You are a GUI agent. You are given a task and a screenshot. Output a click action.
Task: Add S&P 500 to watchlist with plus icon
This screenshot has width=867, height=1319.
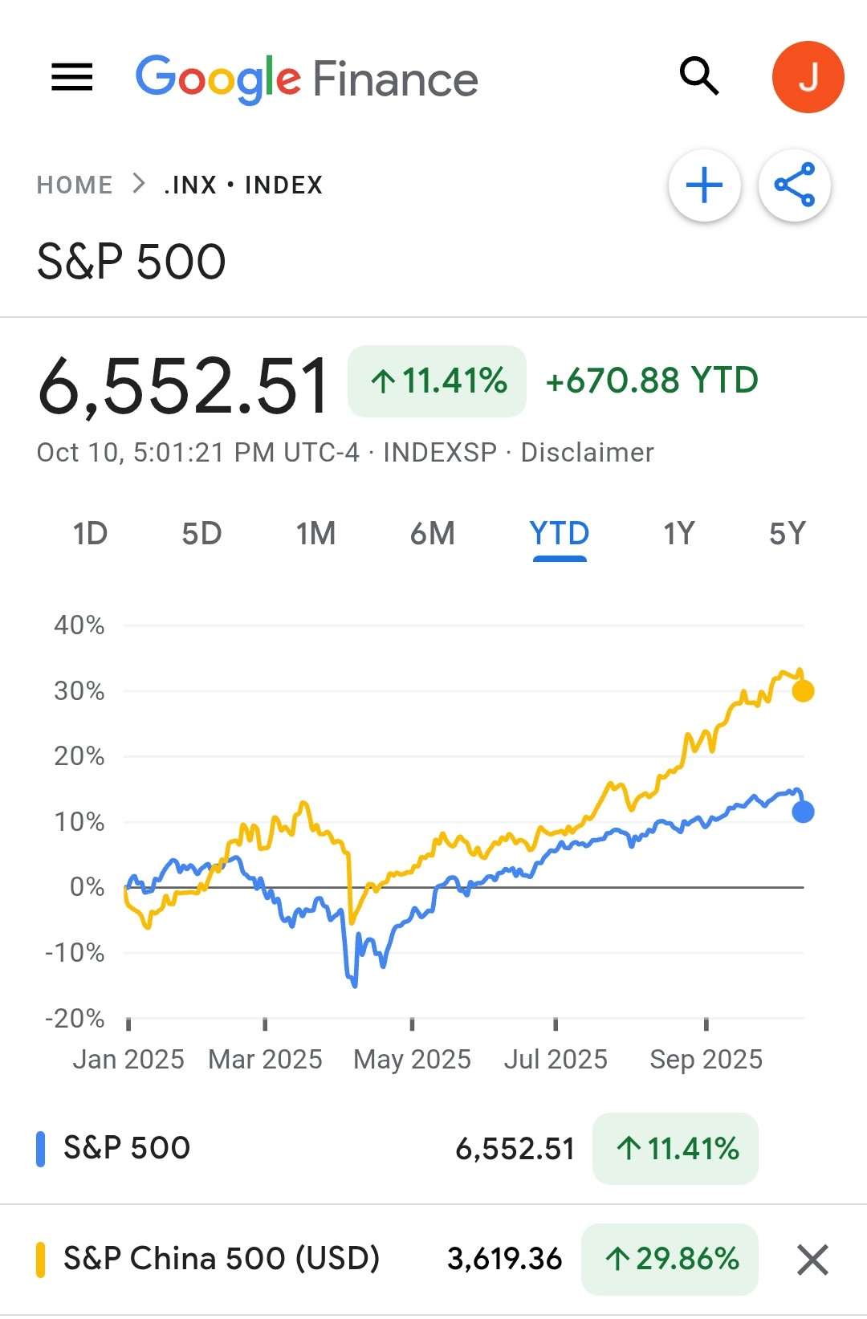pyautogui.click(x=705, y=185)
